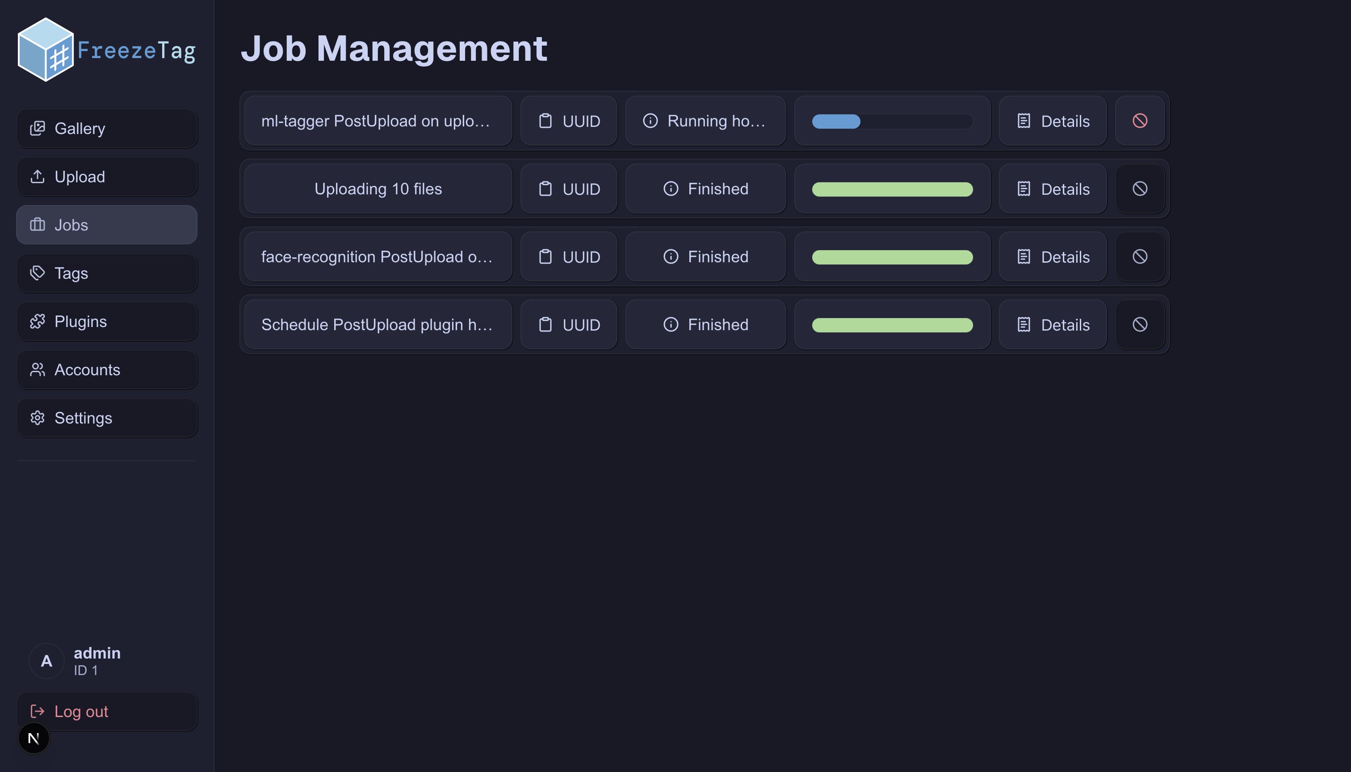
Task: Click Log out in the sidebar
Action: (x=80, y=711)
